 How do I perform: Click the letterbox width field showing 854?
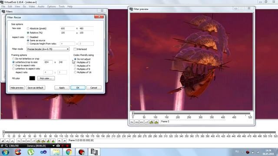click(x=48, y=62)
